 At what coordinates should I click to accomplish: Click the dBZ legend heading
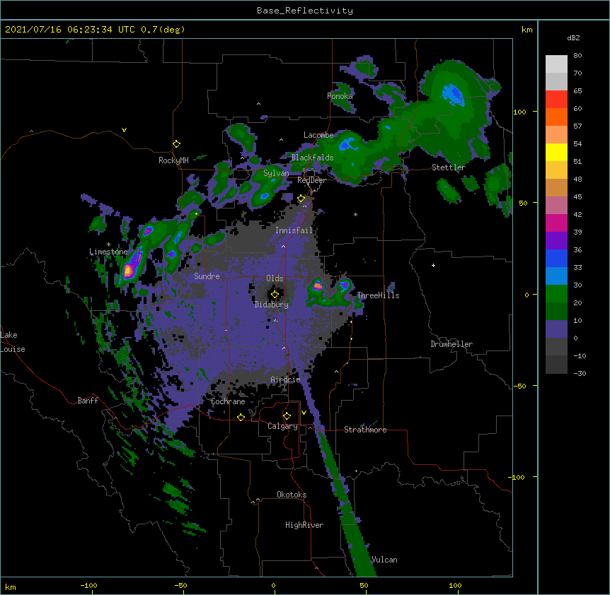click(573, 37)
